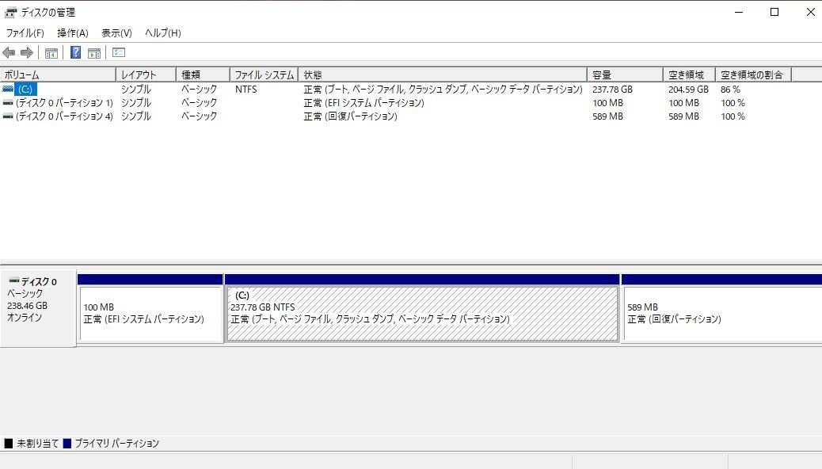Open Help via the question-mark icon

[x=75, y=52]
